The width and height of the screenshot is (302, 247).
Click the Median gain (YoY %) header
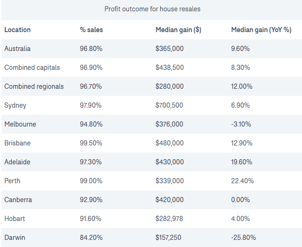(x=261, y=30)
